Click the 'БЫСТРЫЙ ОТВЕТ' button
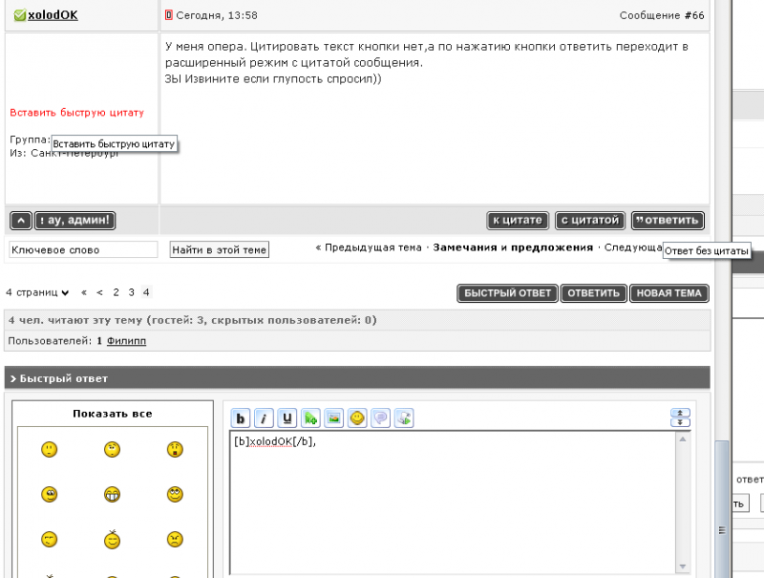 coord(507,293)
